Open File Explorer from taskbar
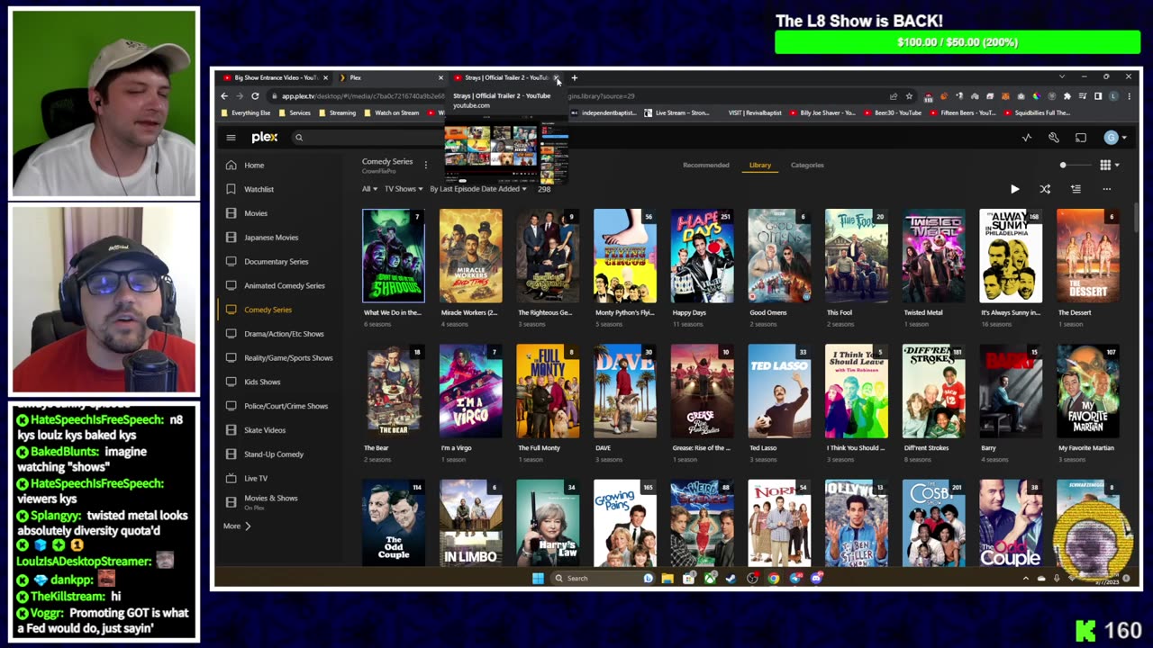This screenshot has width=1153, height=648. 667,578
